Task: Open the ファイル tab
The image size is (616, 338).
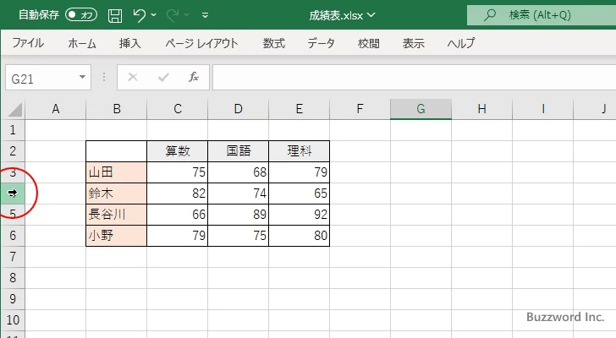Action: click(28, 43)
